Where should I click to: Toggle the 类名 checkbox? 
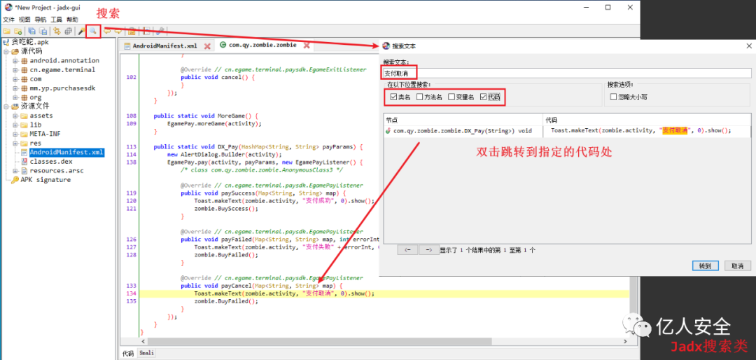coord(393,97)
